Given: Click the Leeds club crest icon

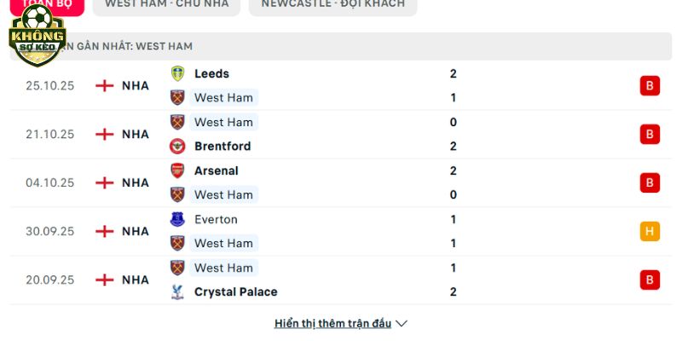Looking at the screenshot, I should pyautogui.click(x=177, y=73).
